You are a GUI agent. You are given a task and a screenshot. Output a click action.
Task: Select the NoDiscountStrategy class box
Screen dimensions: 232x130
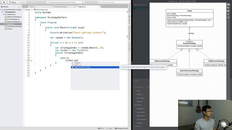(163, 63)
